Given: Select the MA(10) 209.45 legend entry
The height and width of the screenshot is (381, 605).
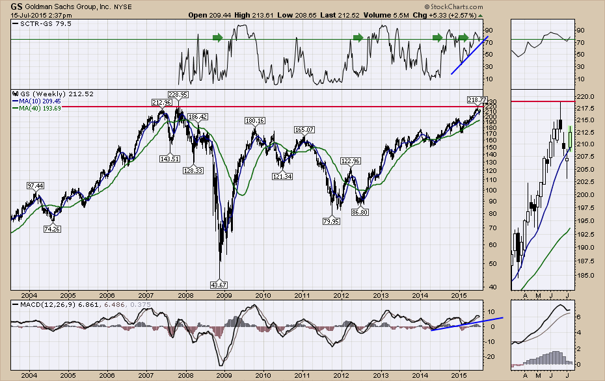Looking at the screenshot, I should coord(36,101).
